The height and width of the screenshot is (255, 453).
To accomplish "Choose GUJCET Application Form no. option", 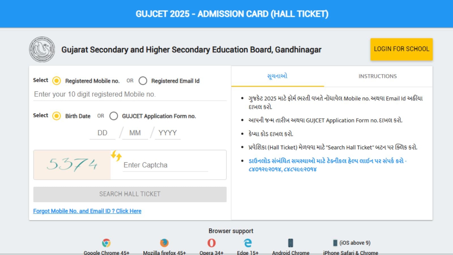I will pos(114,116).
